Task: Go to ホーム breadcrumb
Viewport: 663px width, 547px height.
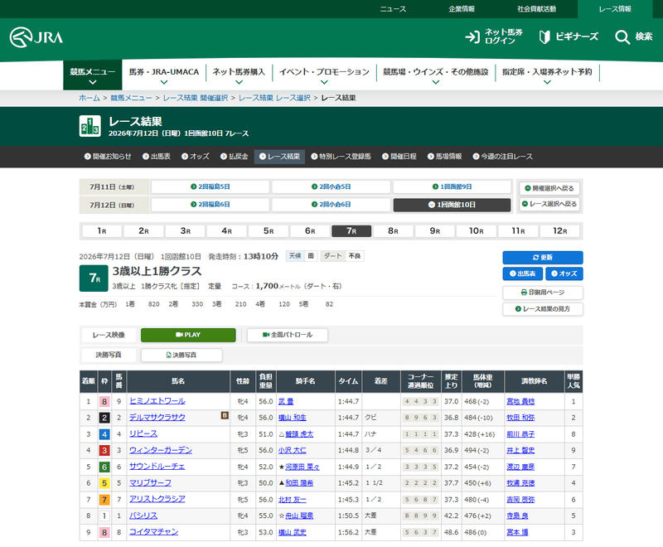Action: point(90,98)
